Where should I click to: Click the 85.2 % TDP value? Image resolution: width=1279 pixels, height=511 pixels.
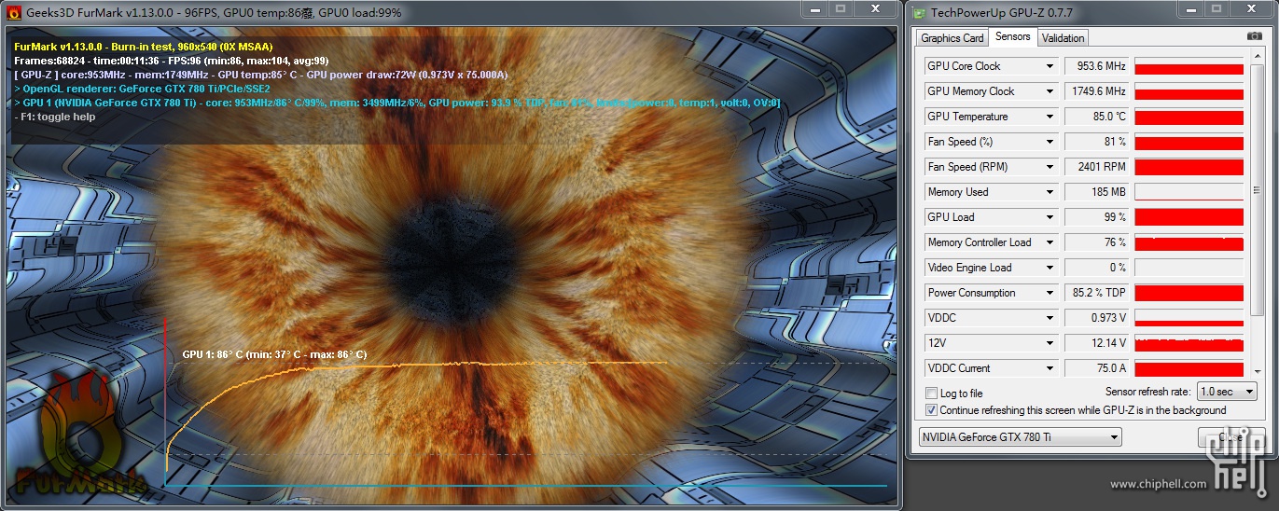click(1097, 293)
